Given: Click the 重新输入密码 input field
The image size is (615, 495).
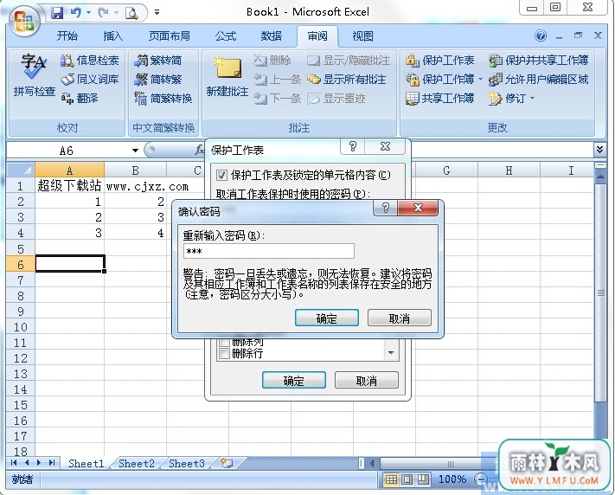Looking at the screenshot, I should click(x=269, y=251).
